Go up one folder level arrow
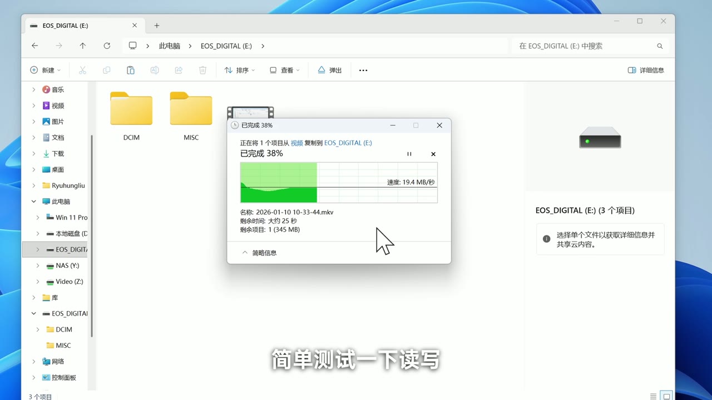 pyautogui.click(x=83, y=46)
